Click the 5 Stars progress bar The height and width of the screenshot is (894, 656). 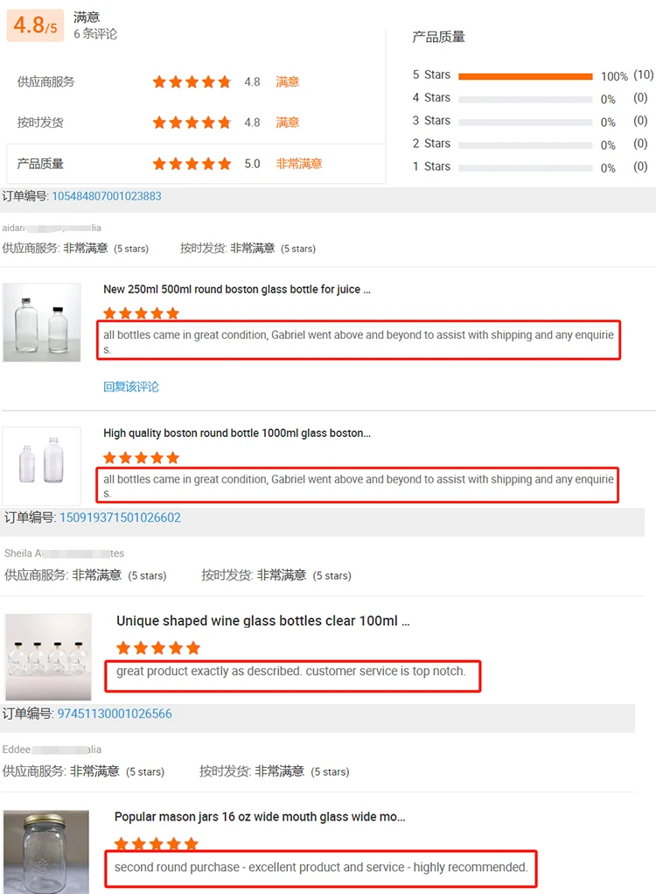525,76
